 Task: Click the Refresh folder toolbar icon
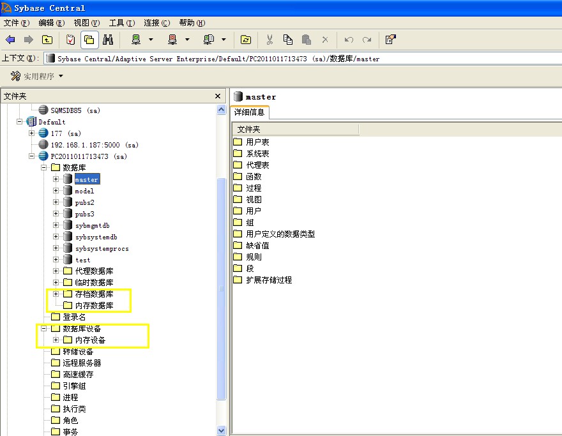click(245, 40)
